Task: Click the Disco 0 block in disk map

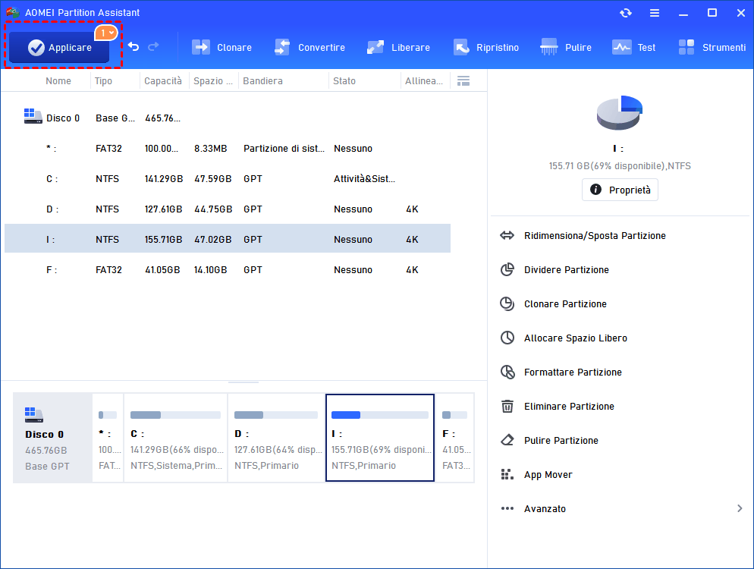Action: click(52, 438)
